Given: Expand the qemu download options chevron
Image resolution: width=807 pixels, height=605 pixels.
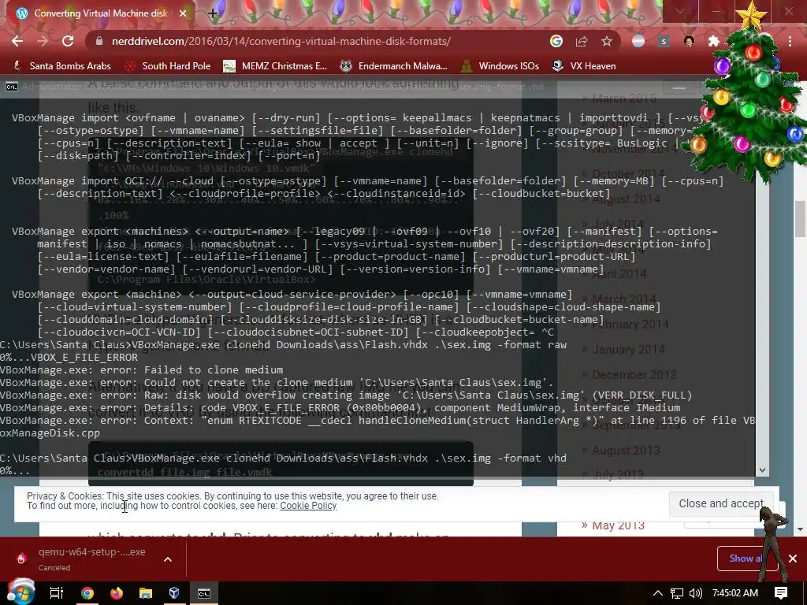Looking at the screenshot, I should click(x=168, y=559).
